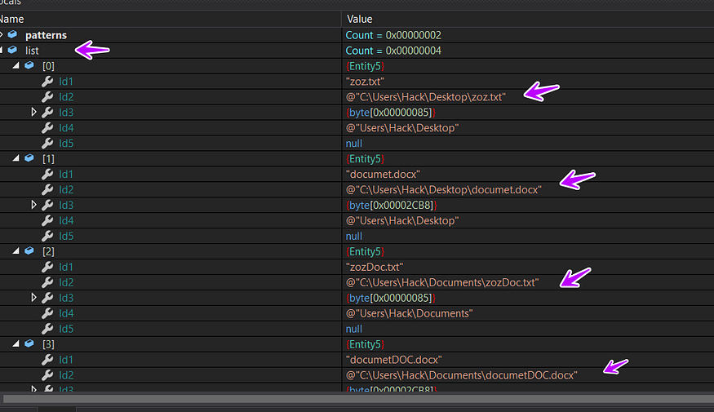Click wrench icon of Id2 Documents\documetDOC.docx row
This screenshot has width=714, height=412.
point(47,375)
